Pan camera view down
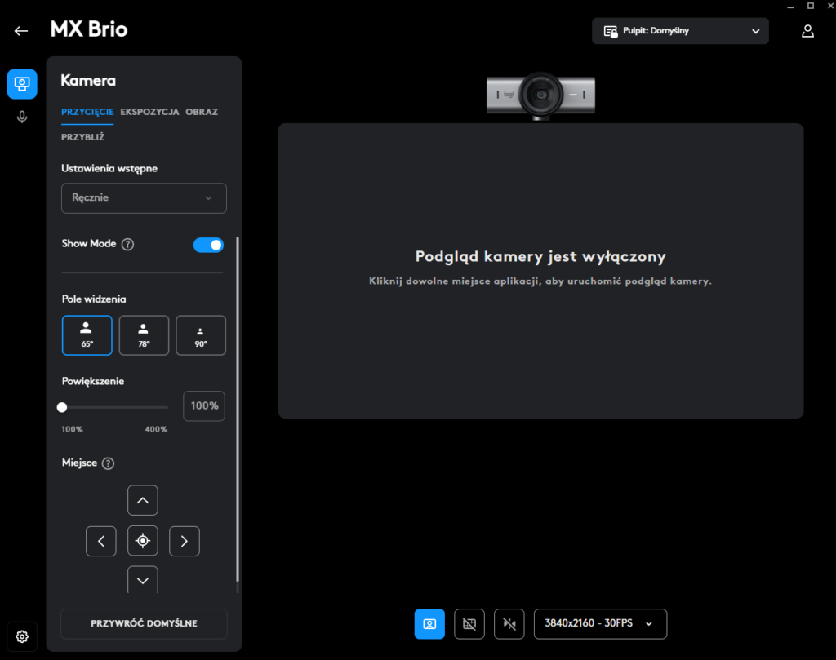The height and width of the screenshot is (660, 836). (143, 579)
